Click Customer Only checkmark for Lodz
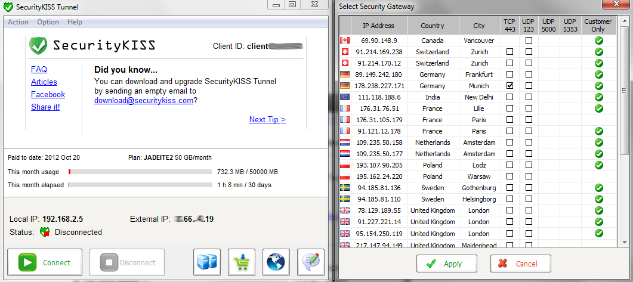This screenshot has width=633, height=282. [598, 165]
